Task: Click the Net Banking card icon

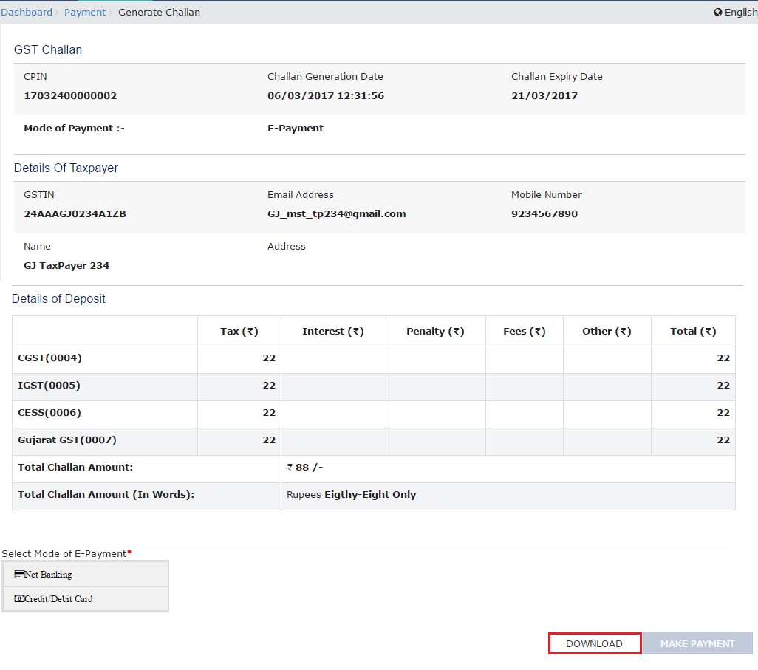Action: 20,573
